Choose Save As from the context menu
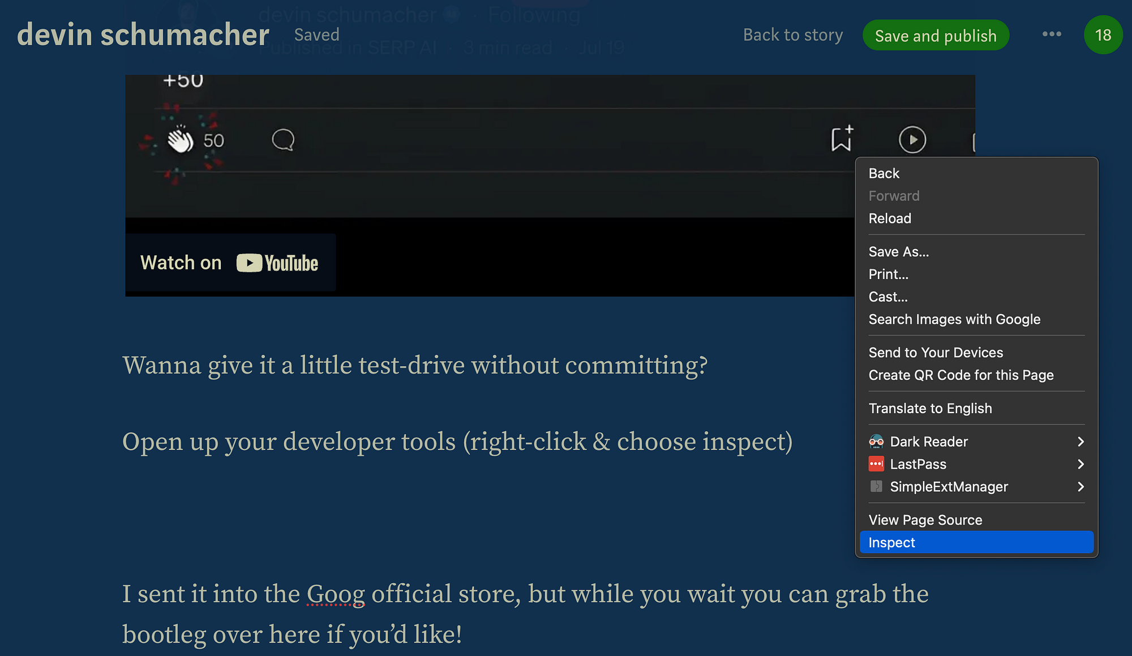 [x=899, y=251]
